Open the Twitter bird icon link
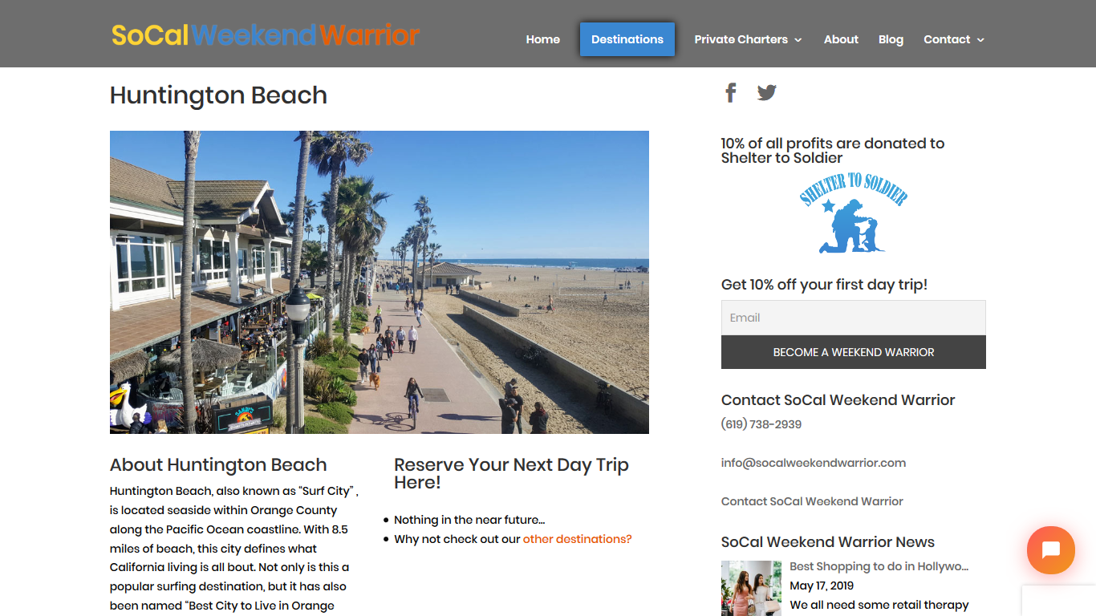Viewport: 1096px width, 616px height. tap(767, 92)
